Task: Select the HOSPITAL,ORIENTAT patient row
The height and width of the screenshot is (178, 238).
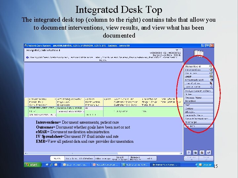Action: click(103, 111)
